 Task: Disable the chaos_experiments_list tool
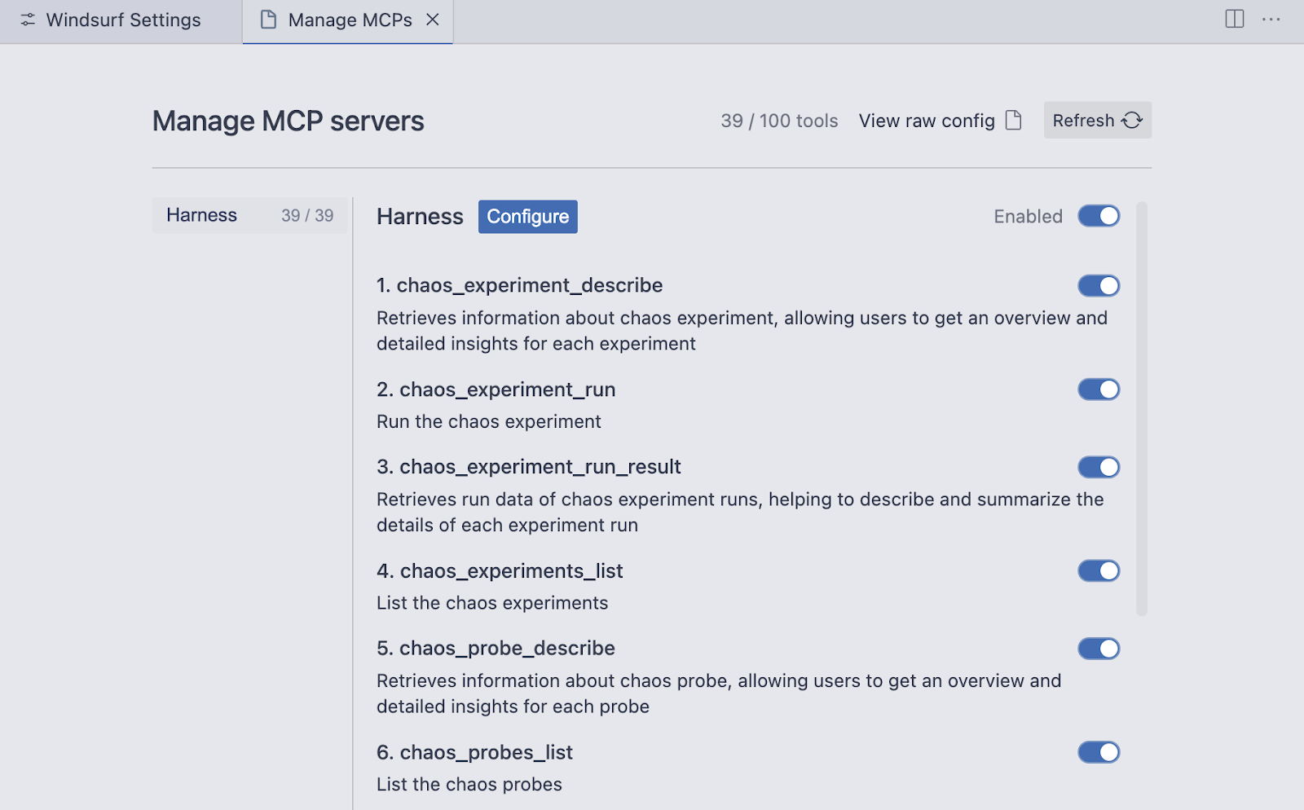[x=1099, y=571]
